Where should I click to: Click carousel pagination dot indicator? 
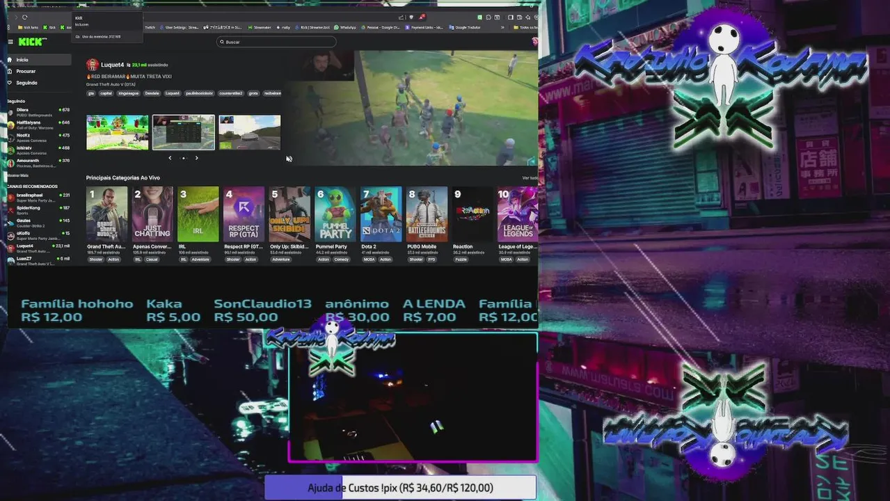[183, 158]
